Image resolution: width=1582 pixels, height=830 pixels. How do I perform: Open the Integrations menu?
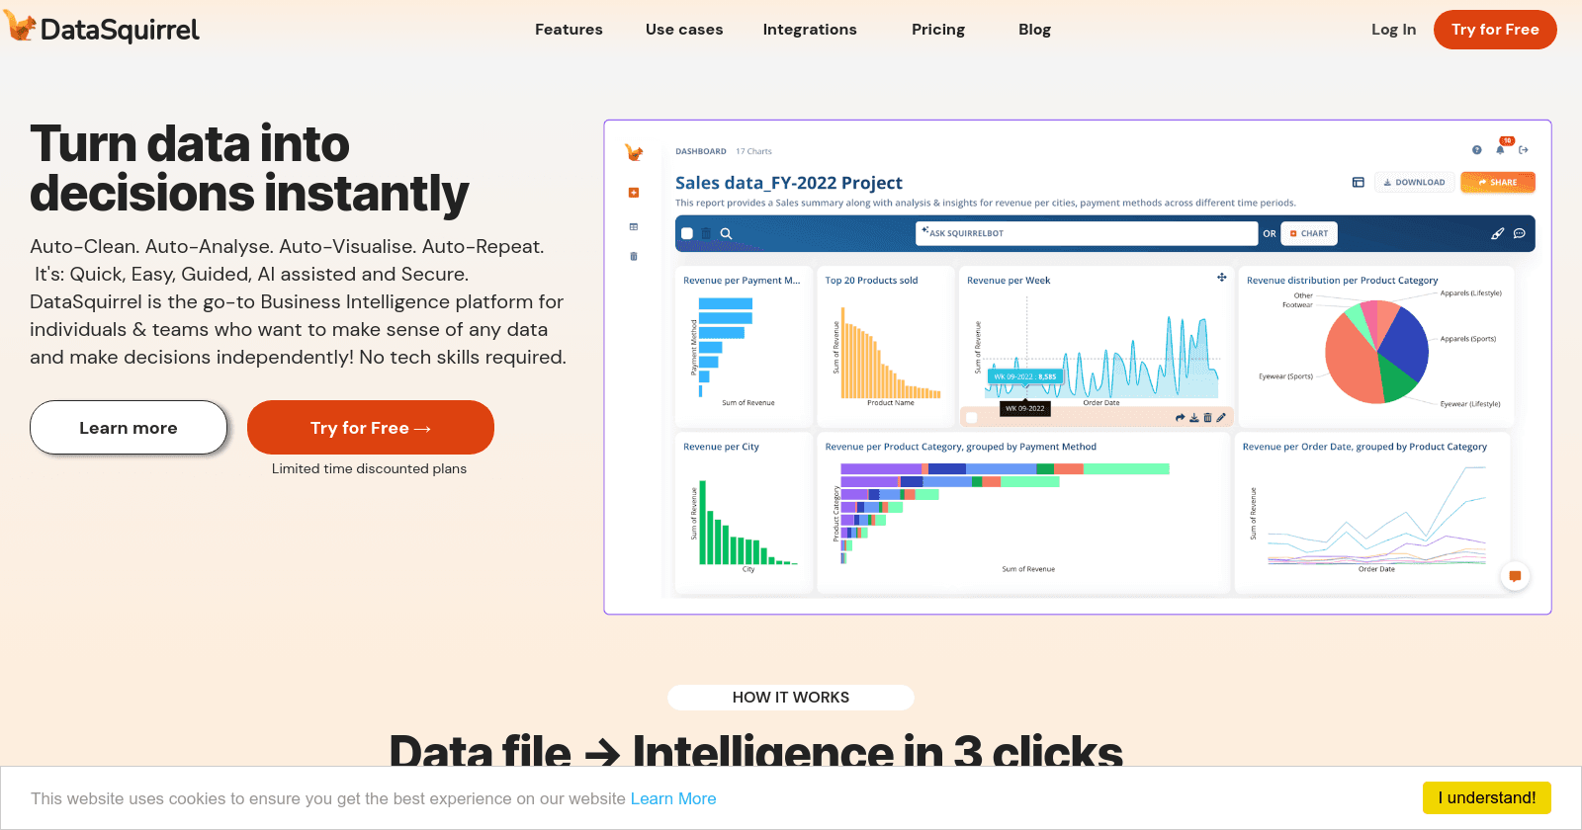pyautogui.click(x=810, y=30)
